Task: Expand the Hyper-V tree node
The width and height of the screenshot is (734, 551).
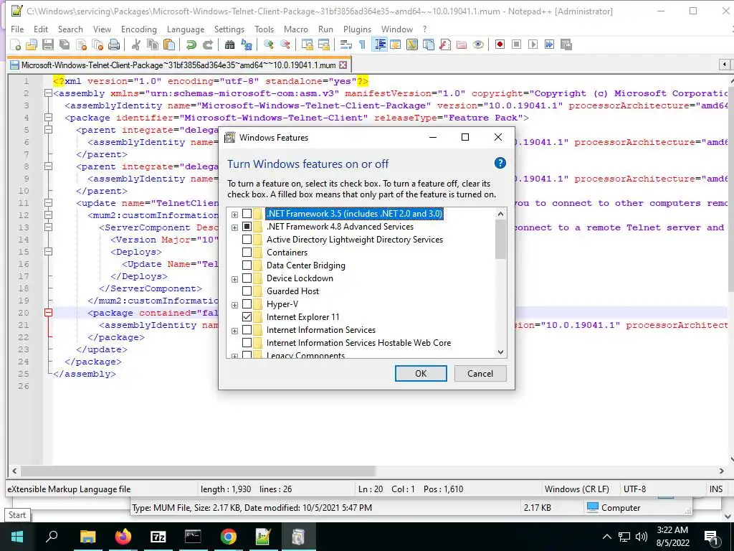Action: coord(234,305)
